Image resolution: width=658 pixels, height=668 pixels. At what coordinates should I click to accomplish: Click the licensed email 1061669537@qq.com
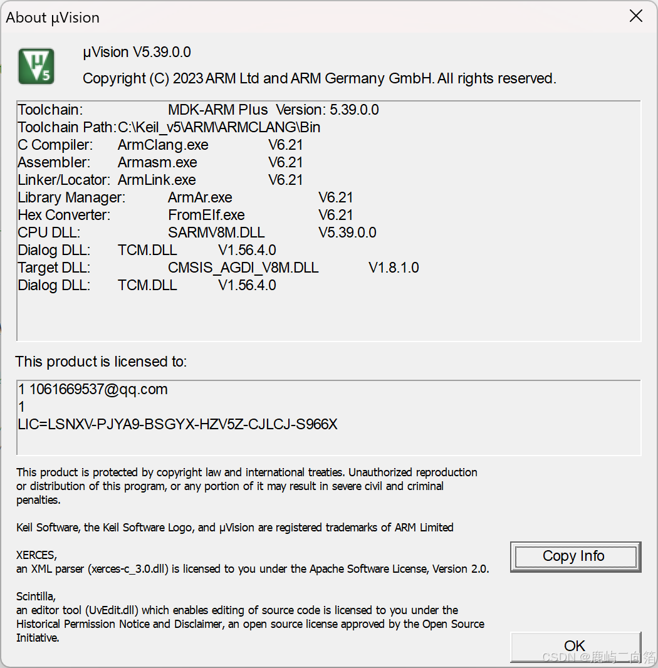click(x=98, y=389)
